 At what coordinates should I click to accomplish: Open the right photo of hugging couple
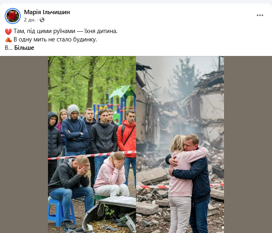pos(180,144)
